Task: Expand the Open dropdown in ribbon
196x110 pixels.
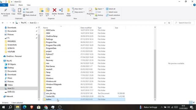Action: 99,9
